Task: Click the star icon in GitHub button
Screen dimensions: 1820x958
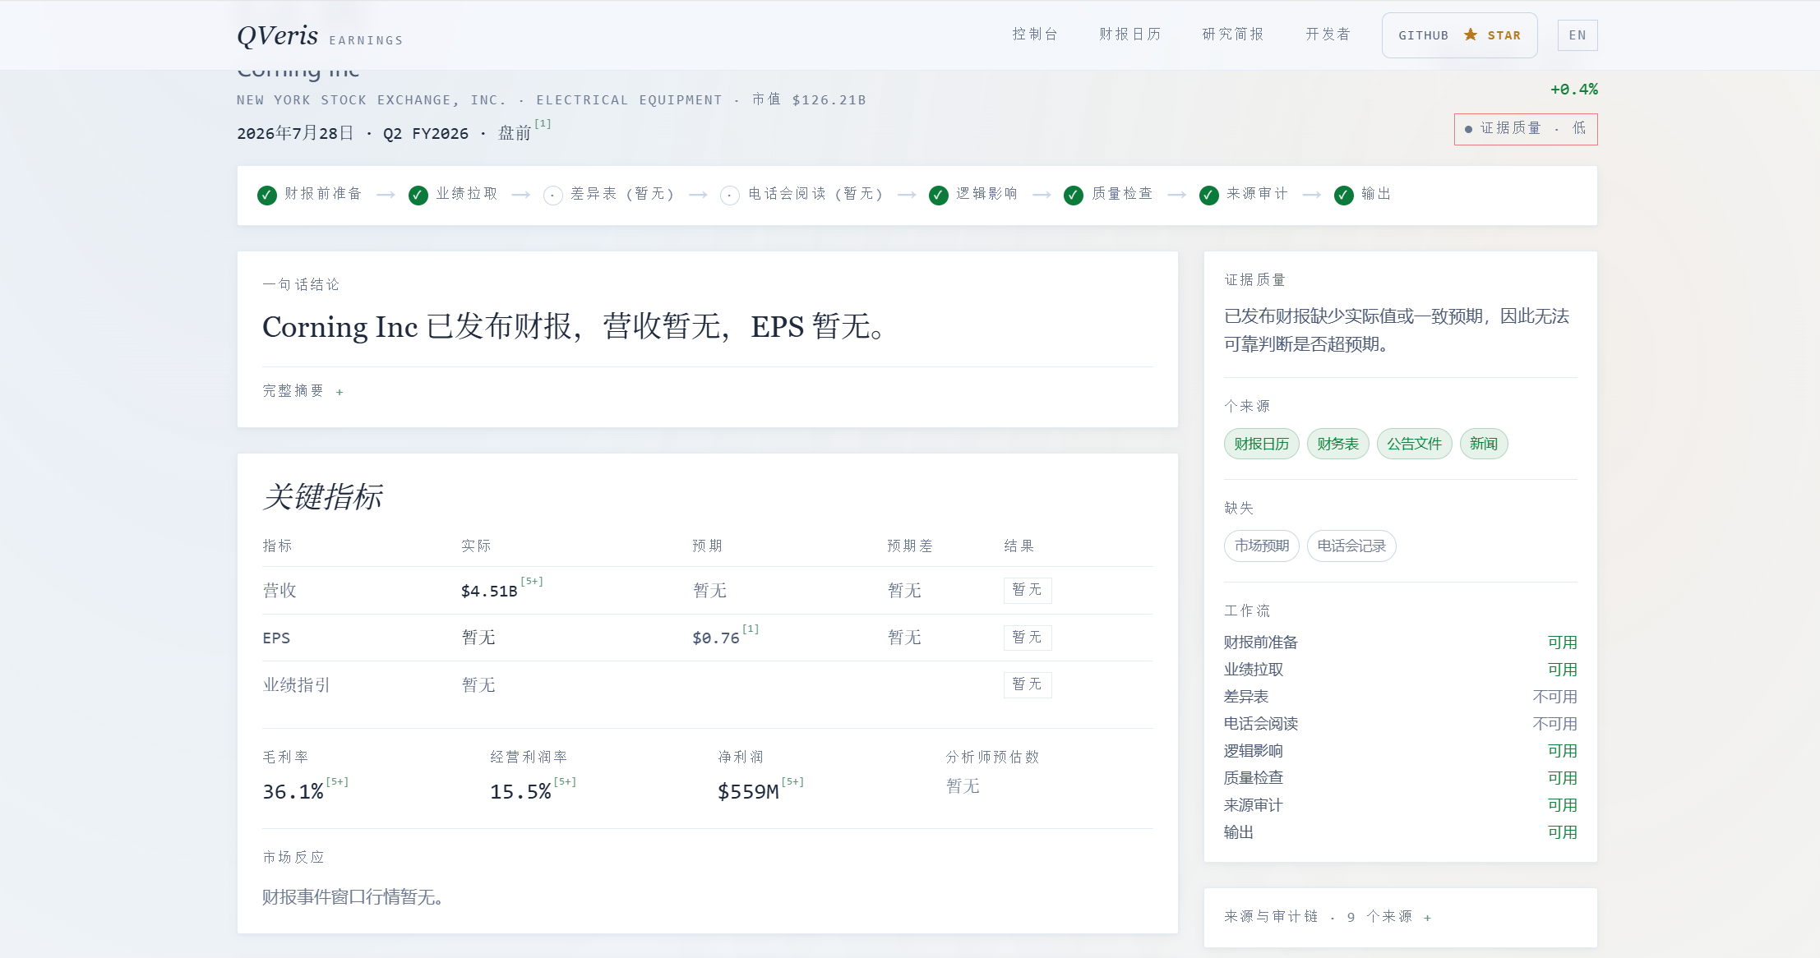Action: 1471,35
